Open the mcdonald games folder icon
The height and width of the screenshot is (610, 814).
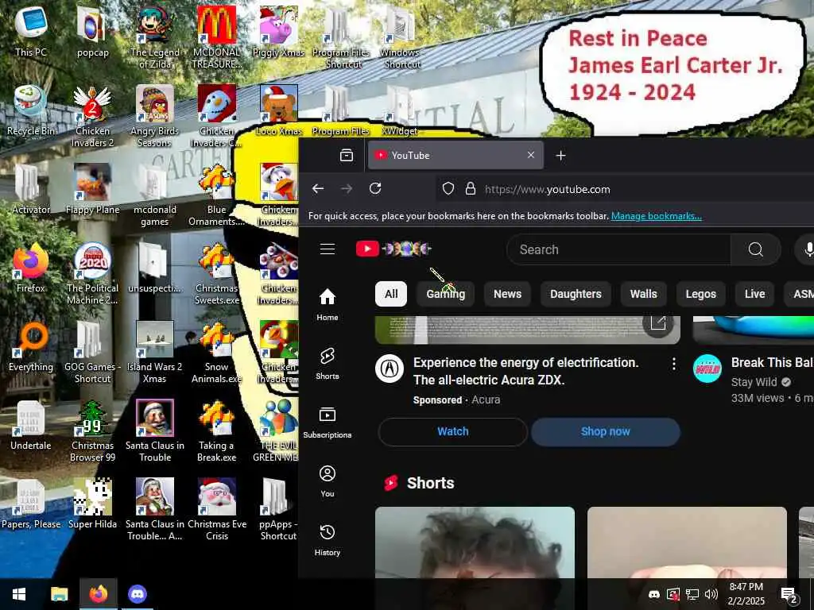(155, 195)
